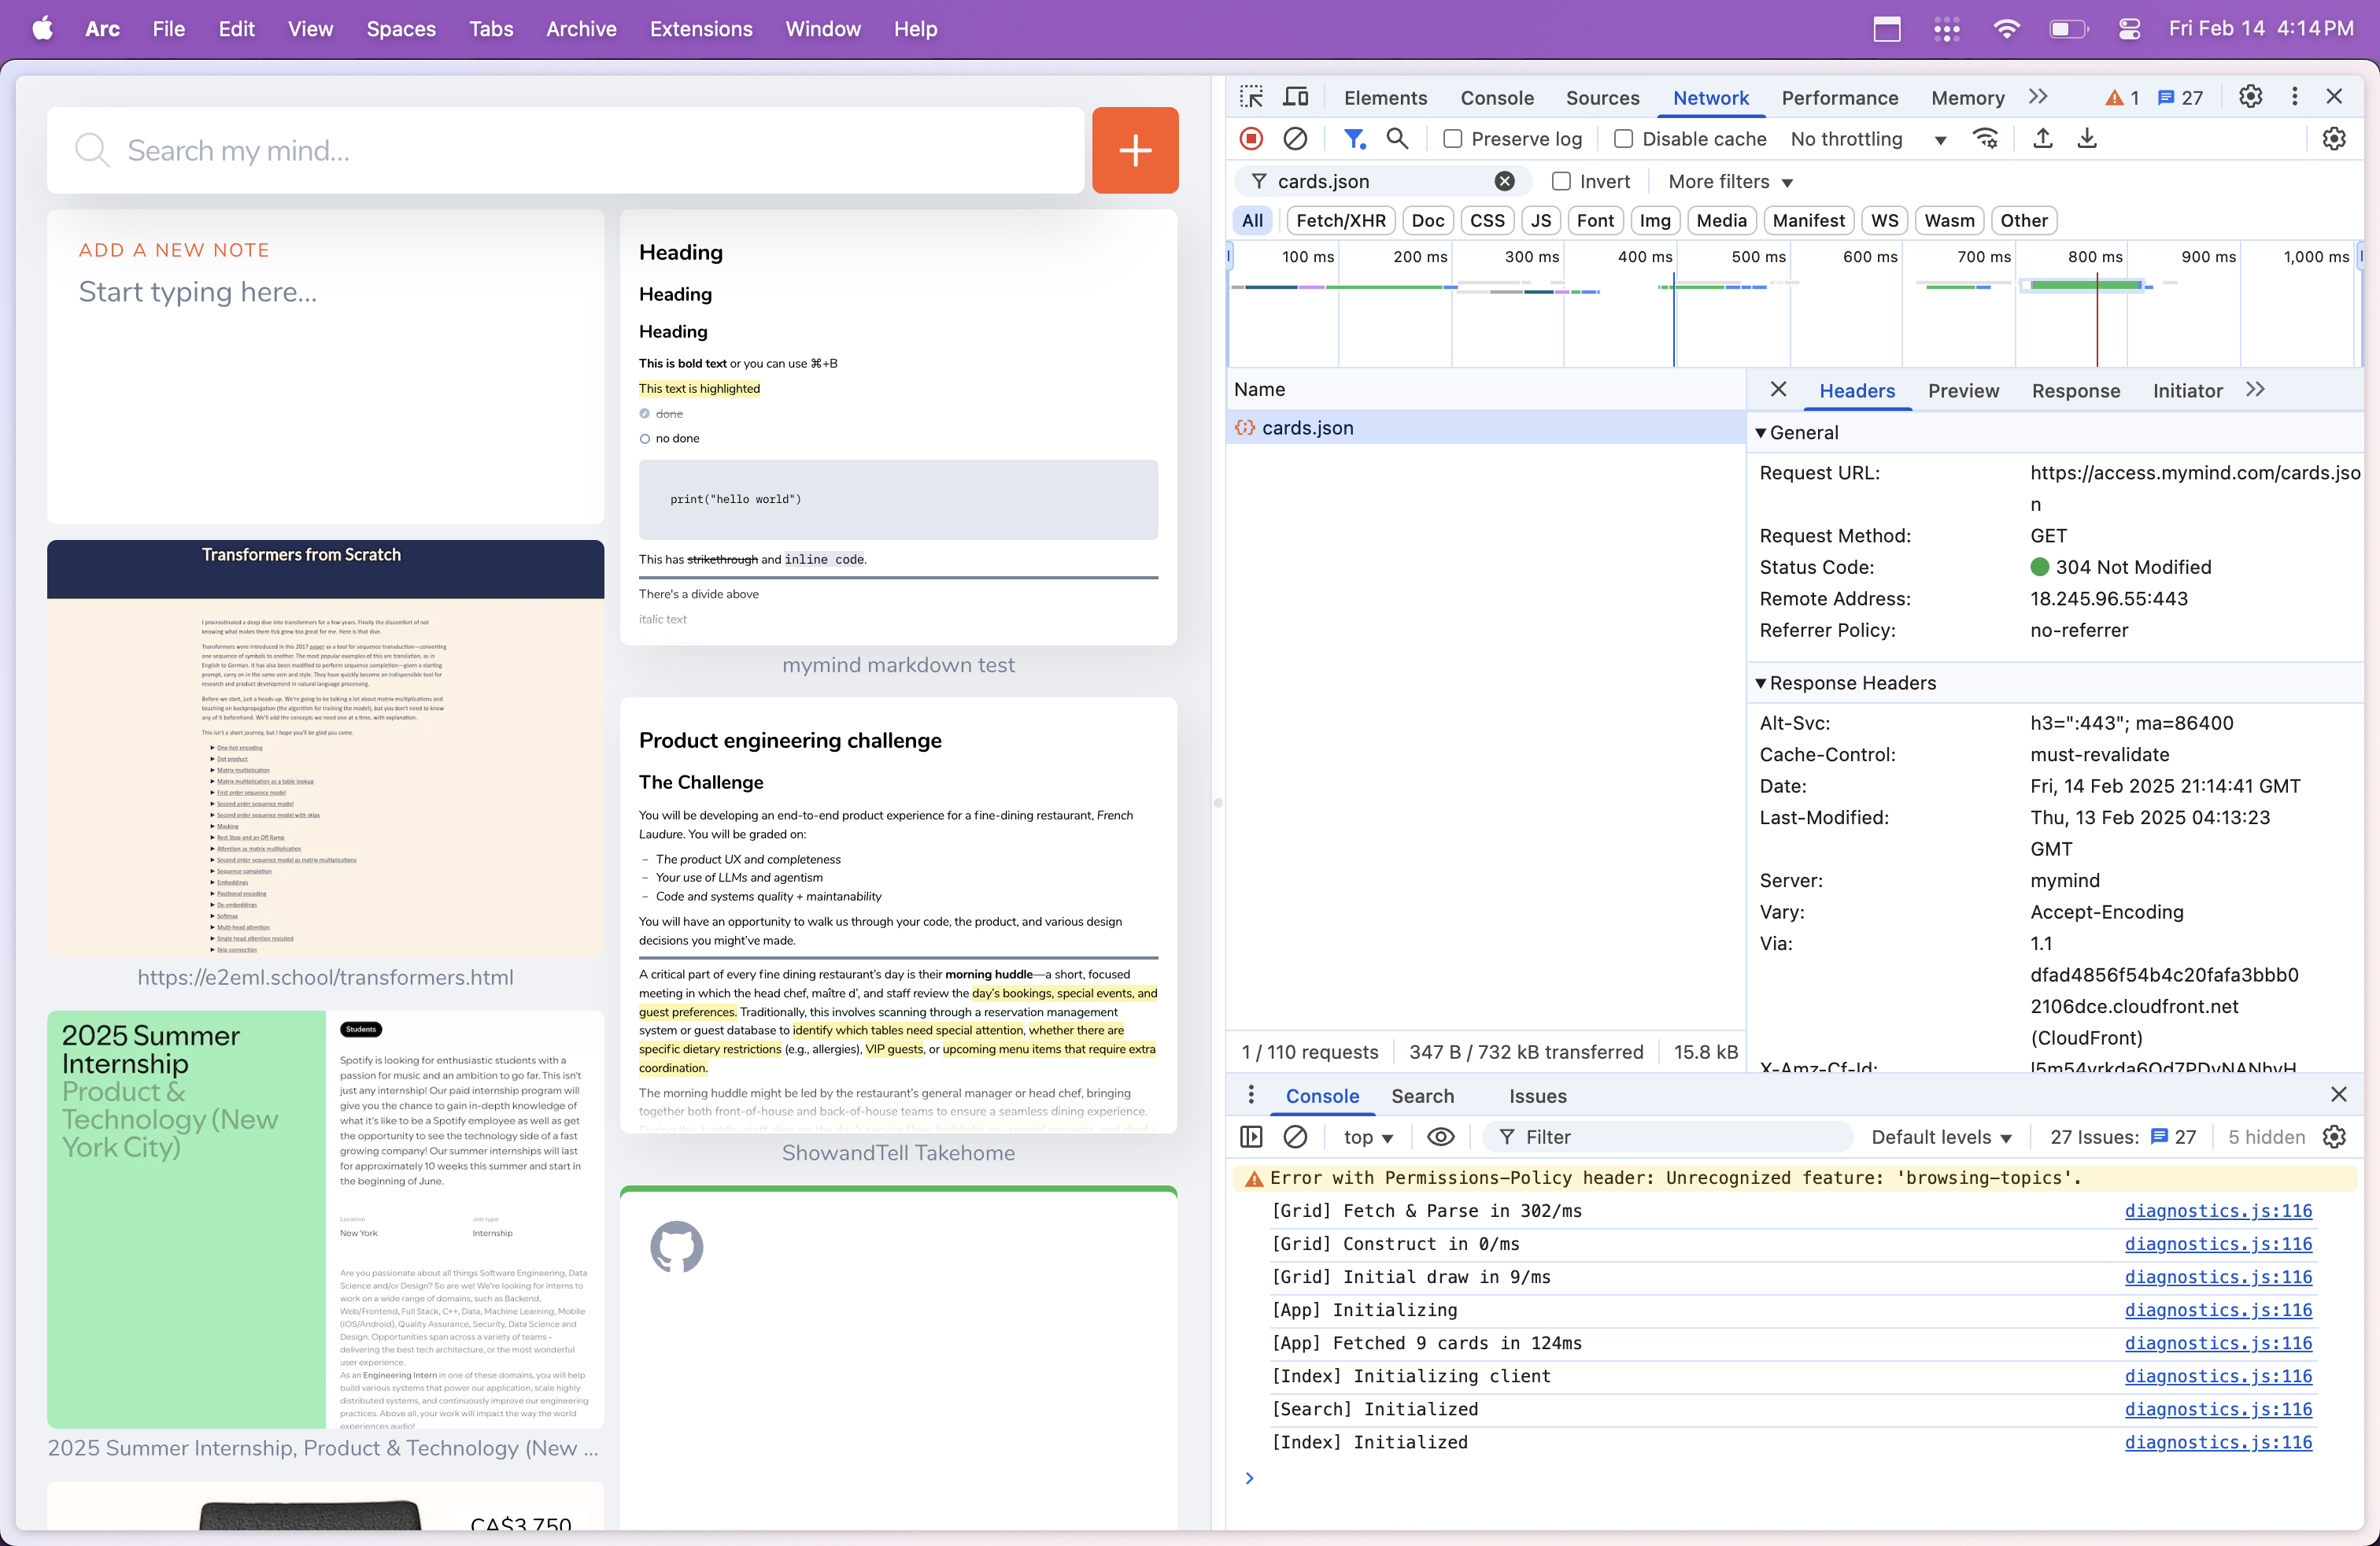Click the orange plus add button
The height and width of the screenshot is (1546, 2380).
point(1135,150)
